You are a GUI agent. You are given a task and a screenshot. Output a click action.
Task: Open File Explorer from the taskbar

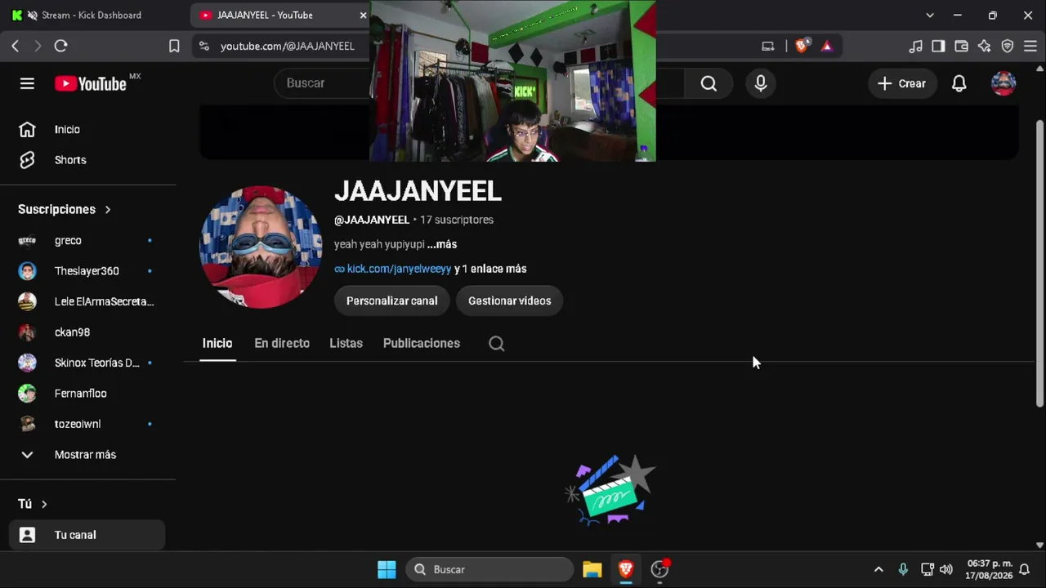coord(592,569)
